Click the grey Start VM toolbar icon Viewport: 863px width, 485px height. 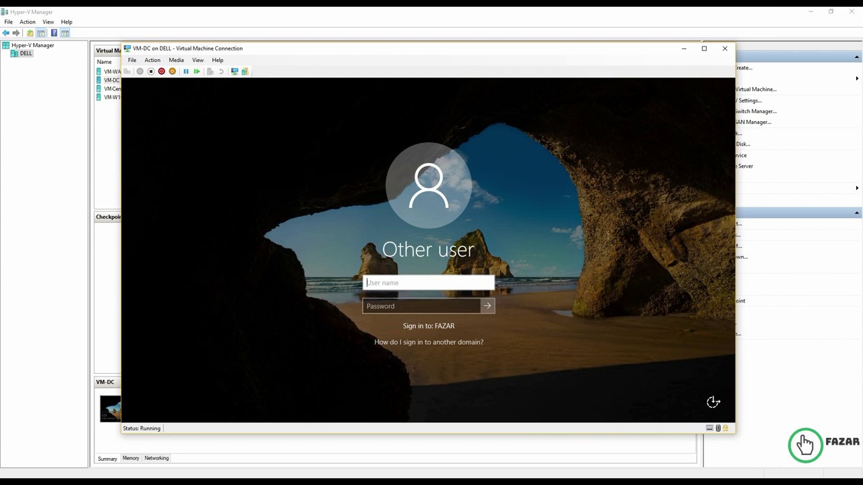point(140,71)
